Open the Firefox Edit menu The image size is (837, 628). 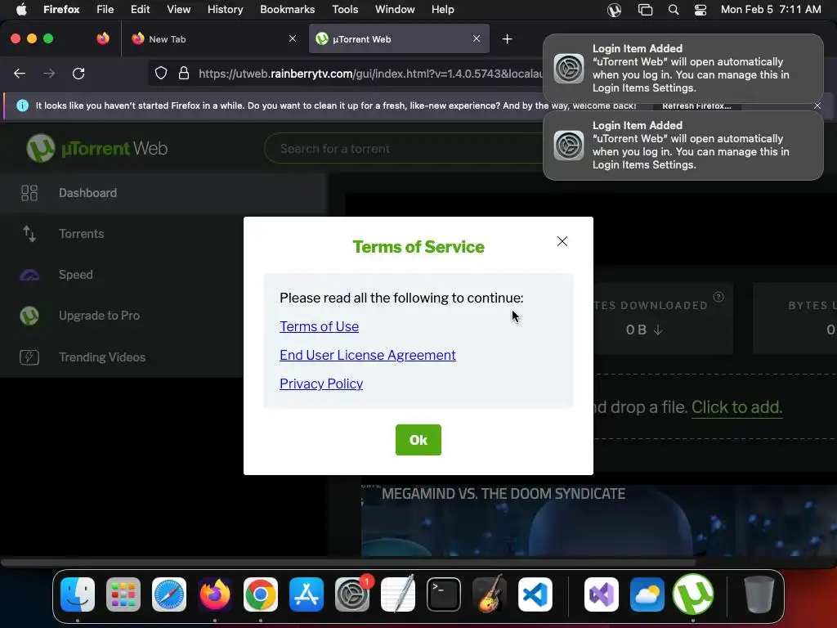pyautogui.click(x=140, y=10)
